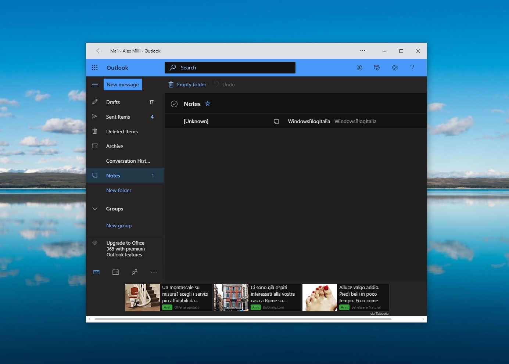Screen dimensions: 509x364
Task: Click the horizontal scrollbar at window bottom
Action: 243,319
